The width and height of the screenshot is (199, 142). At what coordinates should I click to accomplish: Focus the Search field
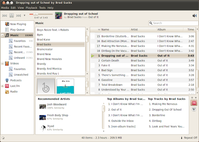pos(174,23)
